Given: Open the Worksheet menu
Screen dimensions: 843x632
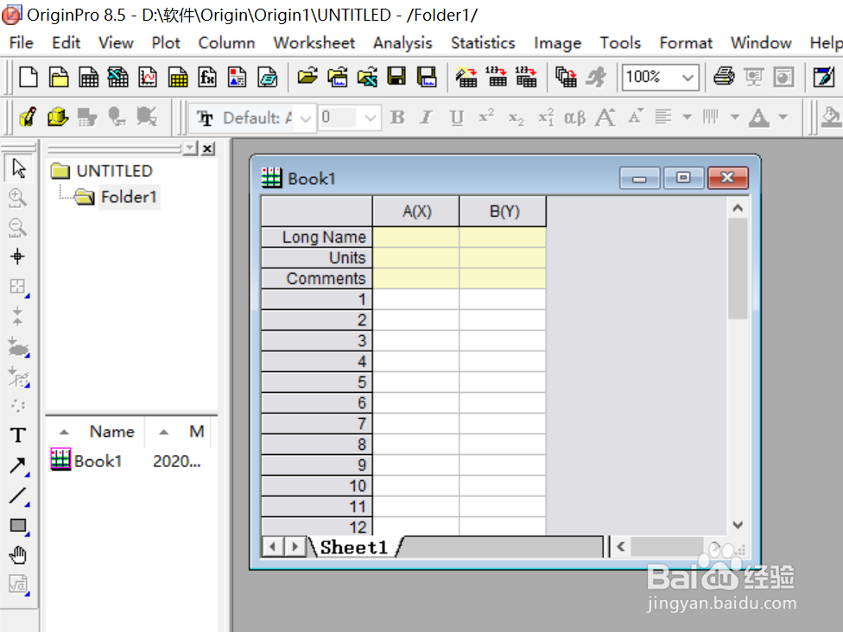Looking at the screenshot, I should tap(314, 43).
